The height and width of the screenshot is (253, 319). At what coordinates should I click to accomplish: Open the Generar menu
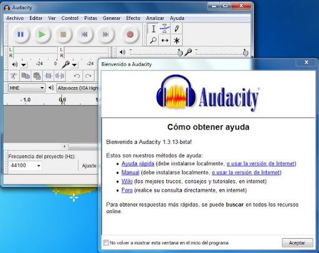pos(112,18)
